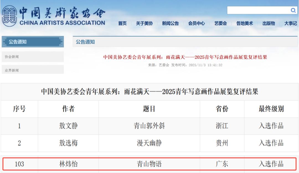Open the 首页 menu item

click(x=122, y=23)
